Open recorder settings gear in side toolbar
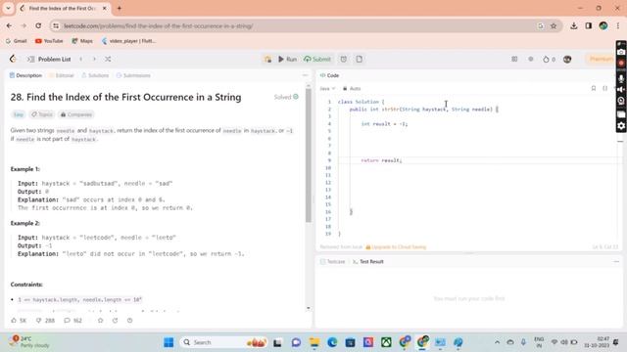 coord(621,126)
